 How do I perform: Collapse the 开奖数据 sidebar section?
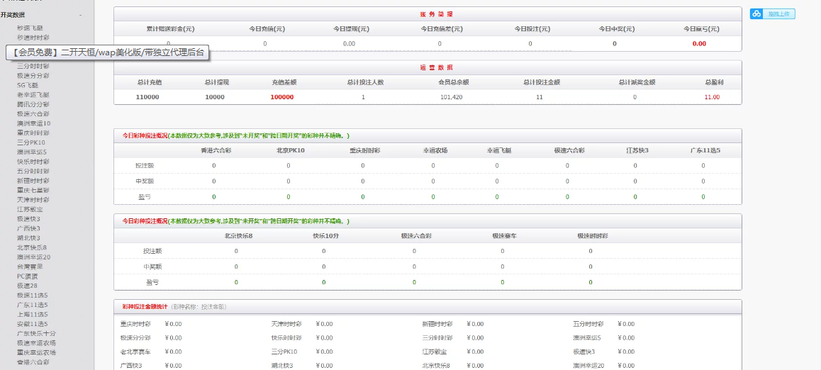(80, 15)
